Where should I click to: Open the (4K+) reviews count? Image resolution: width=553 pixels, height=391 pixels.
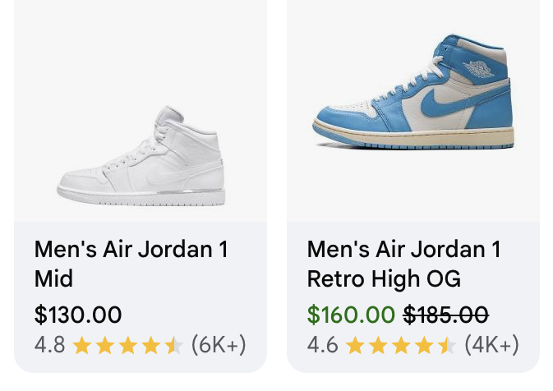491,345
